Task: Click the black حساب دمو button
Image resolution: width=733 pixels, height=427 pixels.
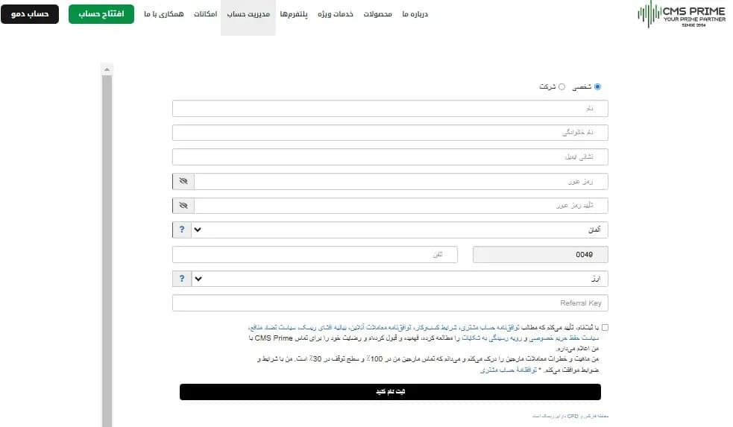Action: pos(30,14)
